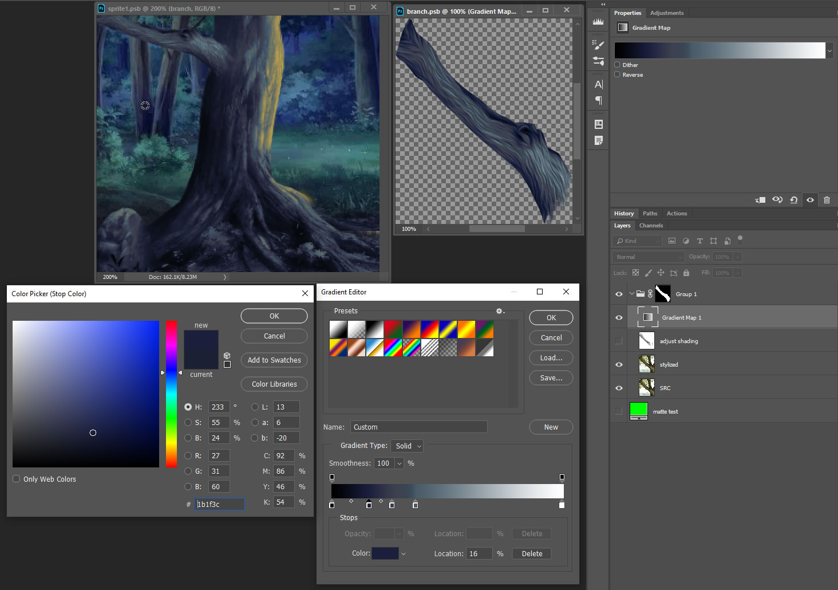This screenshot has height=590, width=838.
Task: Switch to the Channels tab
Action: (x=651, y=226)
